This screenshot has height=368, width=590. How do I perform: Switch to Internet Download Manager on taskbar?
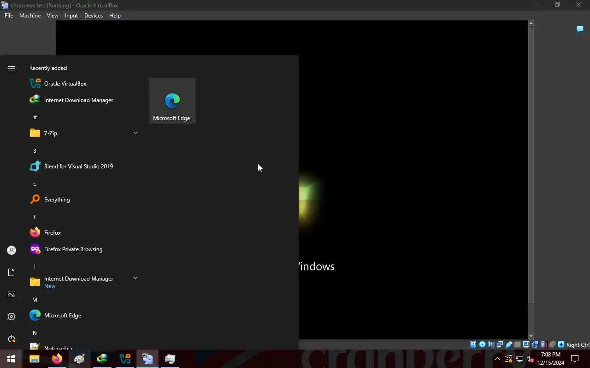(102, 359)
